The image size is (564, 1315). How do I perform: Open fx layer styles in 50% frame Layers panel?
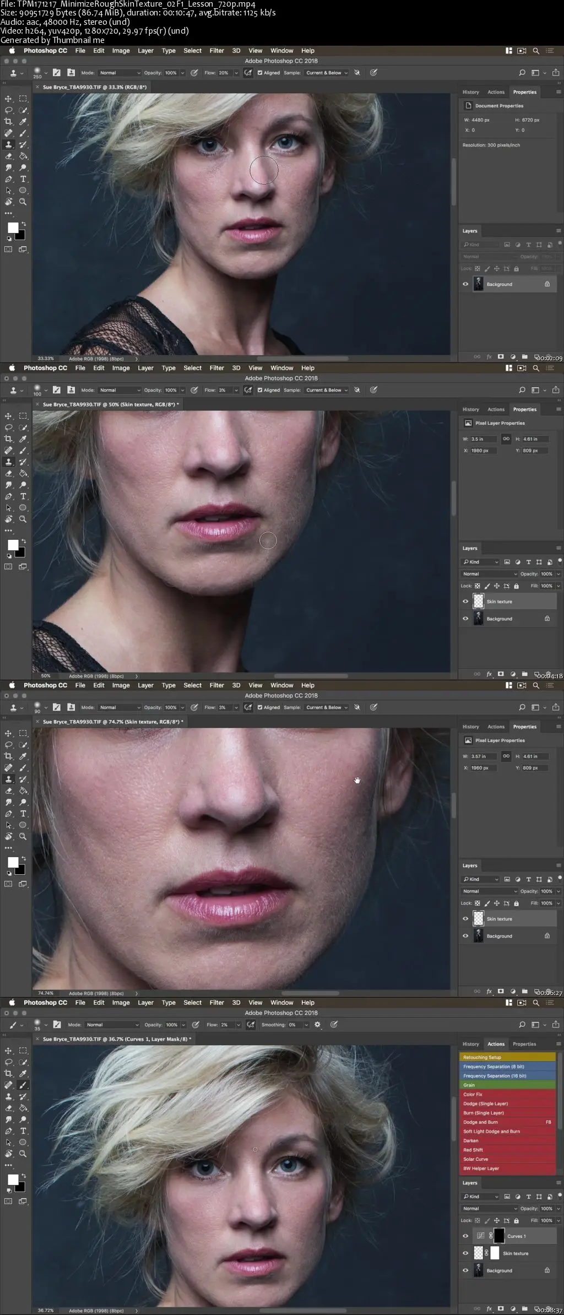[489, 674]
